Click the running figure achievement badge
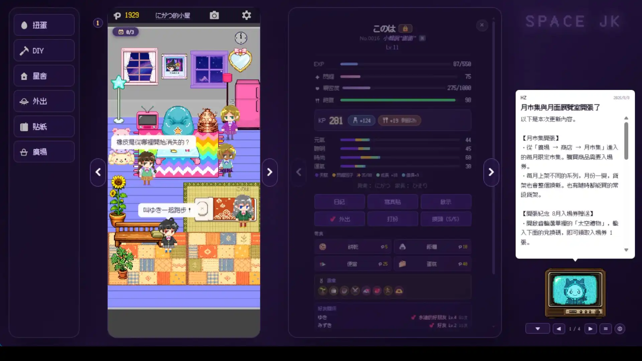The image size is (642, 361). click(x=388, y=291)
